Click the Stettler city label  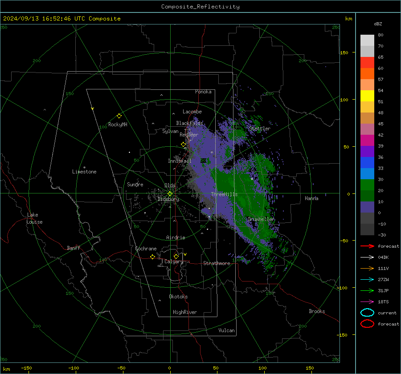tap(260, 129)
